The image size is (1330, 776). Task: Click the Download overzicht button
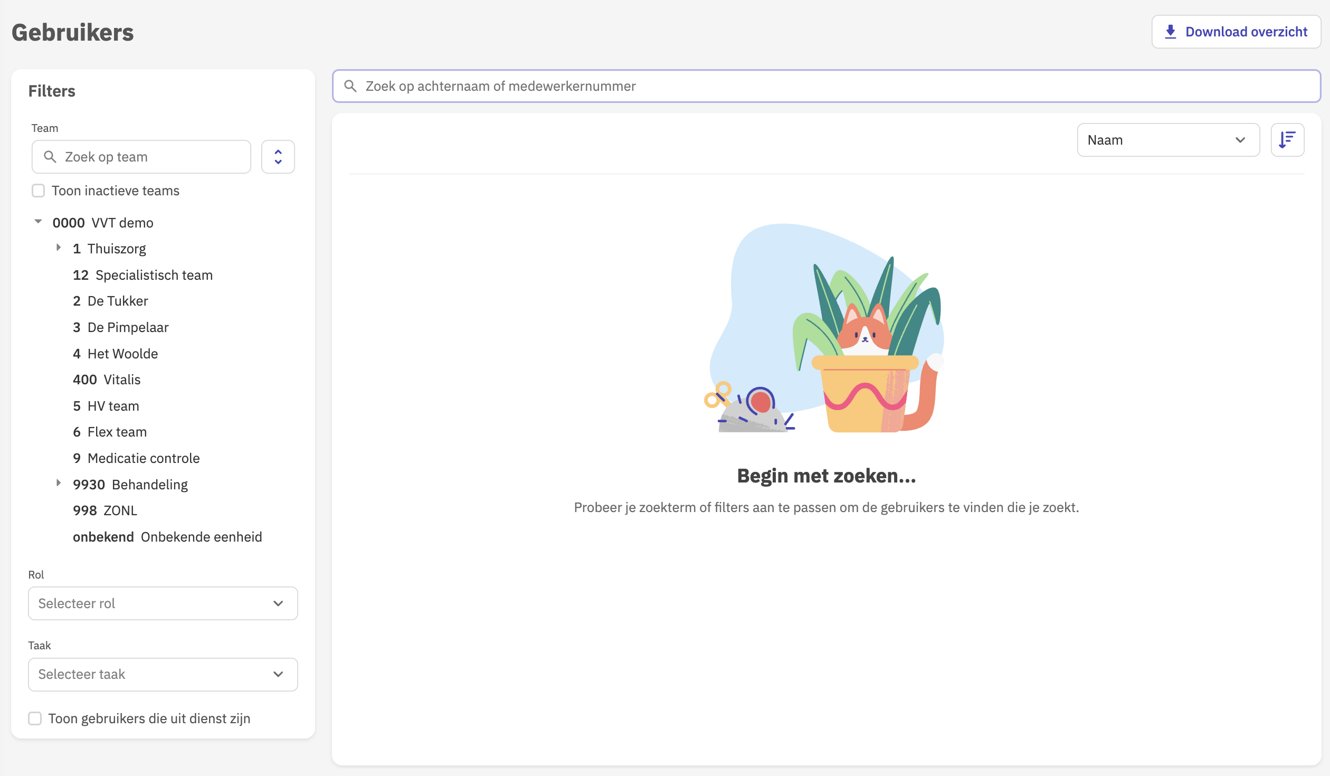point(1236,32)
